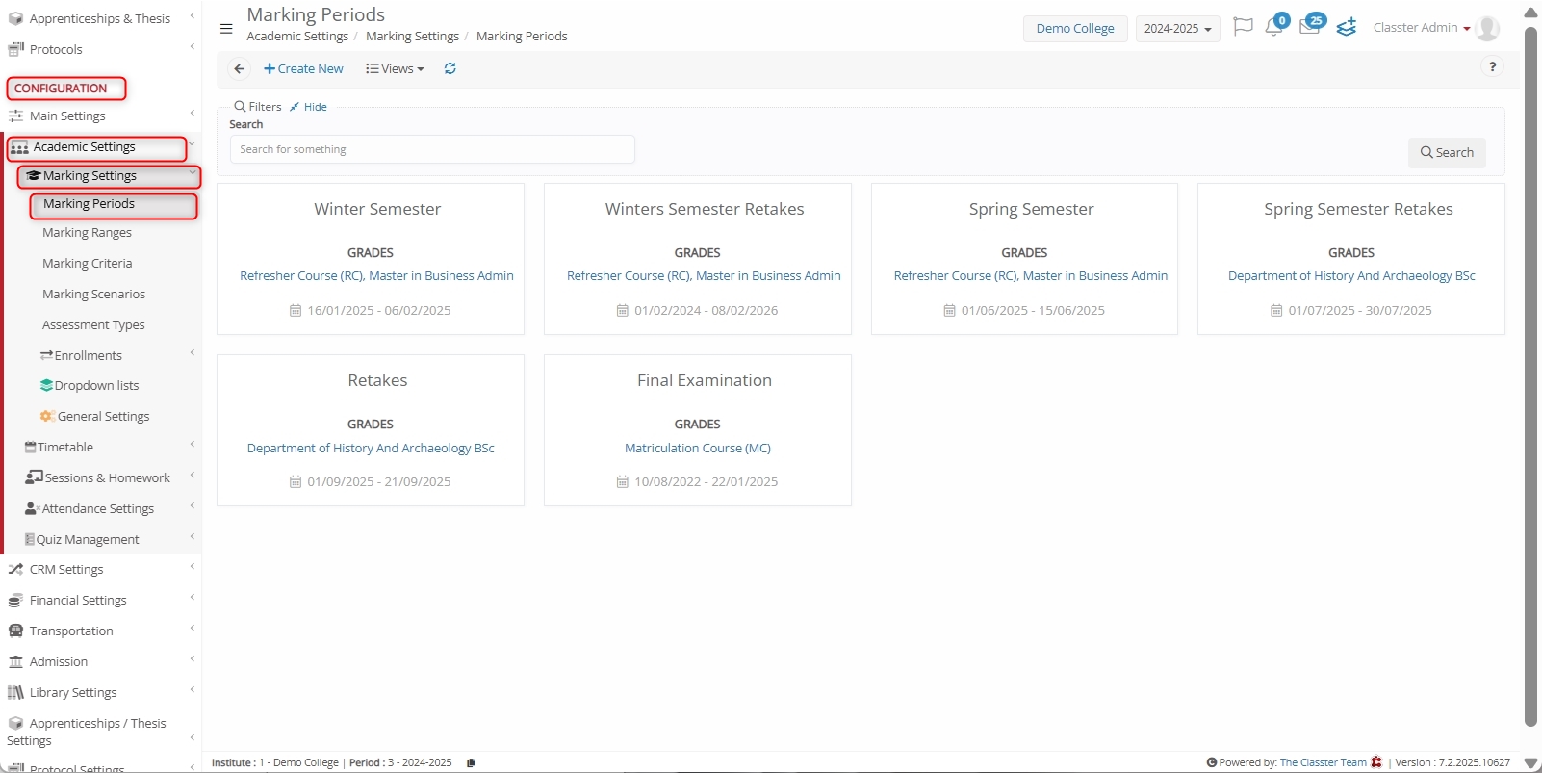Click the Transportation bus icon
Screen dimensions: 1542x773
click(x=15, y=631)
